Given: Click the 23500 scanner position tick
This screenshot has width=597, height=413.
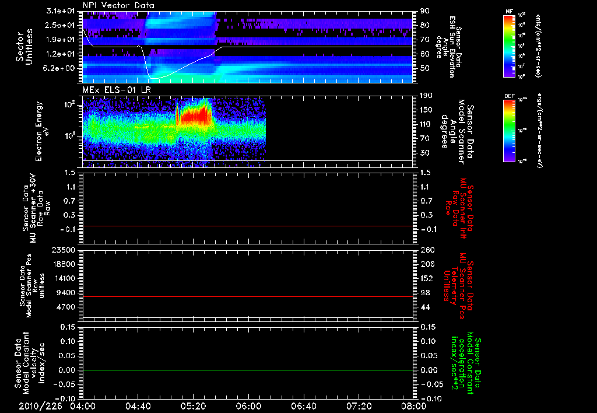Looking at the screenshot, I should click(x=64, y=250).
